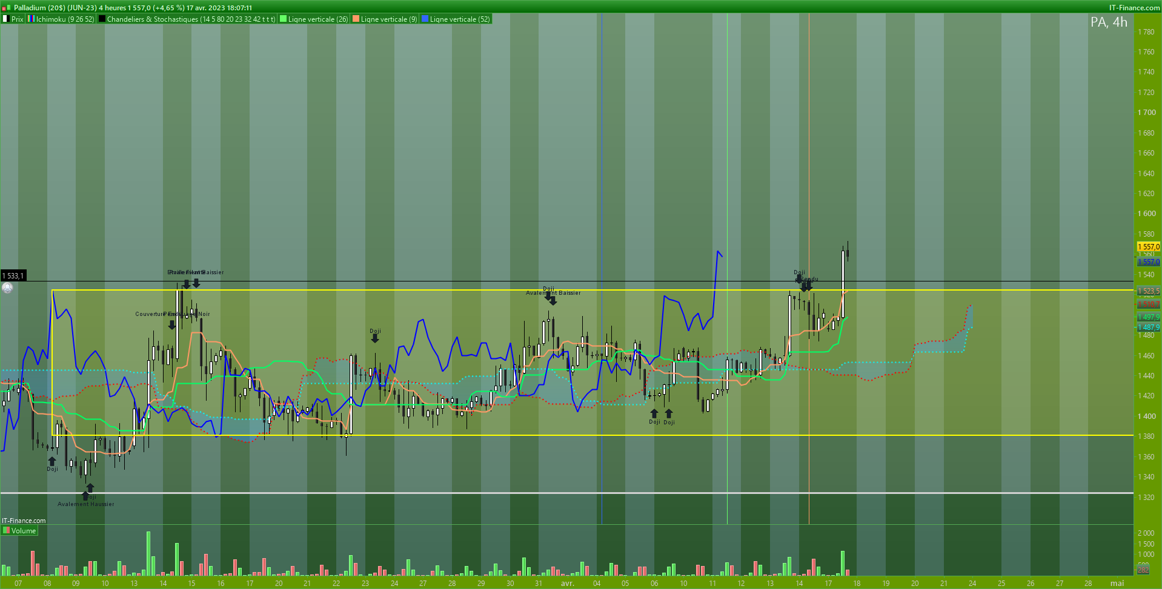The image size is (1162, 589).
Task: Click the PA, 4h timeframe label
Action: click(1109, 22)
